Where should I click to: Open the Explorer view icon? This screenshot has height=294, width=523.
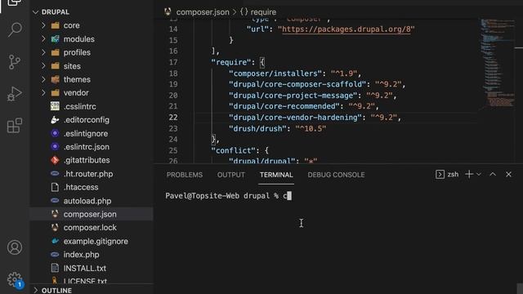15,2
